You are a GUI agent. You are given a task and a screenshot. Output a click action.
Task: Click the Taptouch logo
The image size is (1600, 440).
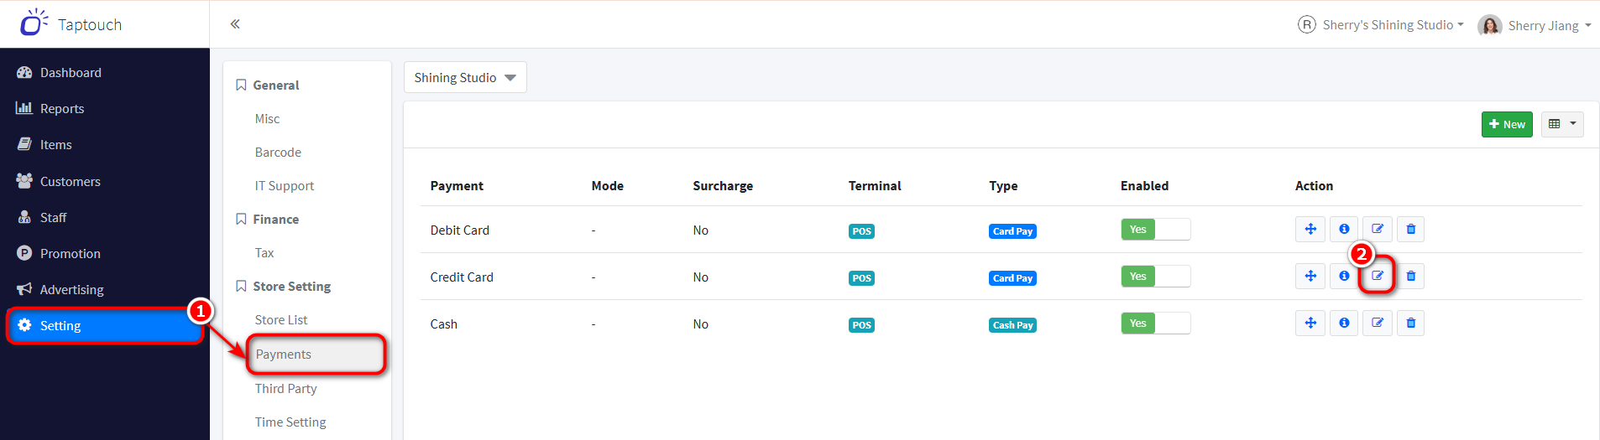point(71,24)
